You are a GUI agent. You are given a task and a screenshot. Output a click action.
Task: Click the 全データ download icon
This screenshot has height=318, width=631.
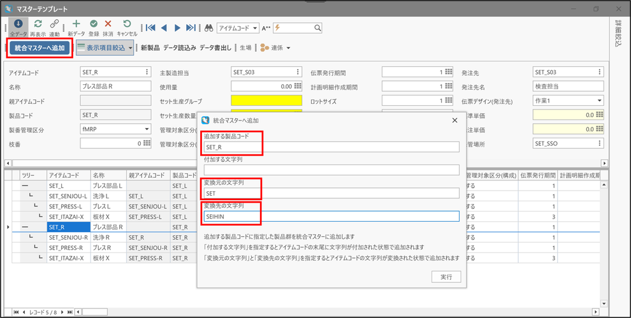point(18,24)
